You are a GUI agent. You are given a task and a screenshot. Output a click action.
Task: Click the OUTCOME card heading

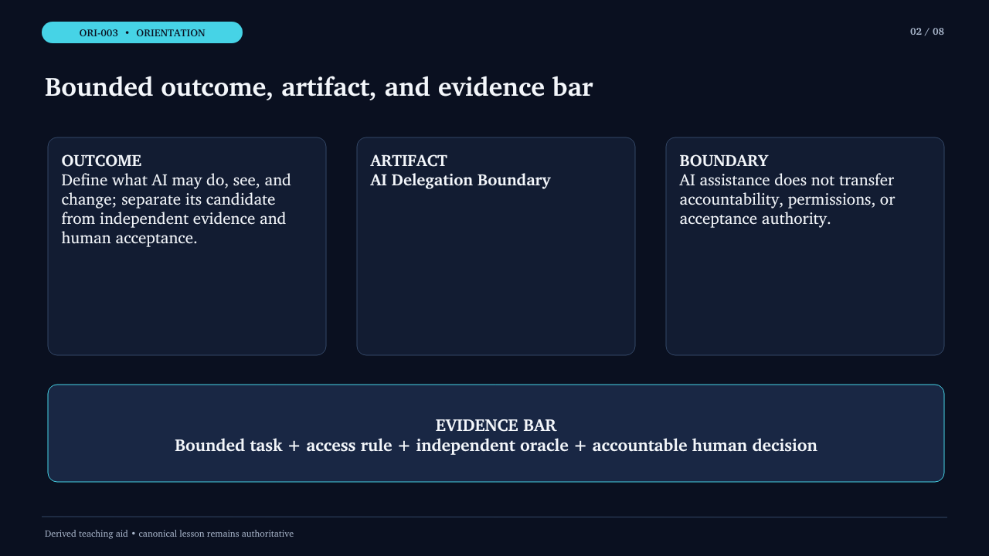(x=101, y=161)
